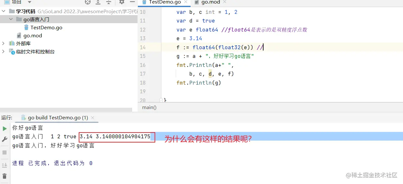The image size is (403, 184).
Task: Click the main() breadcrumb
Action: coord(149,107)
